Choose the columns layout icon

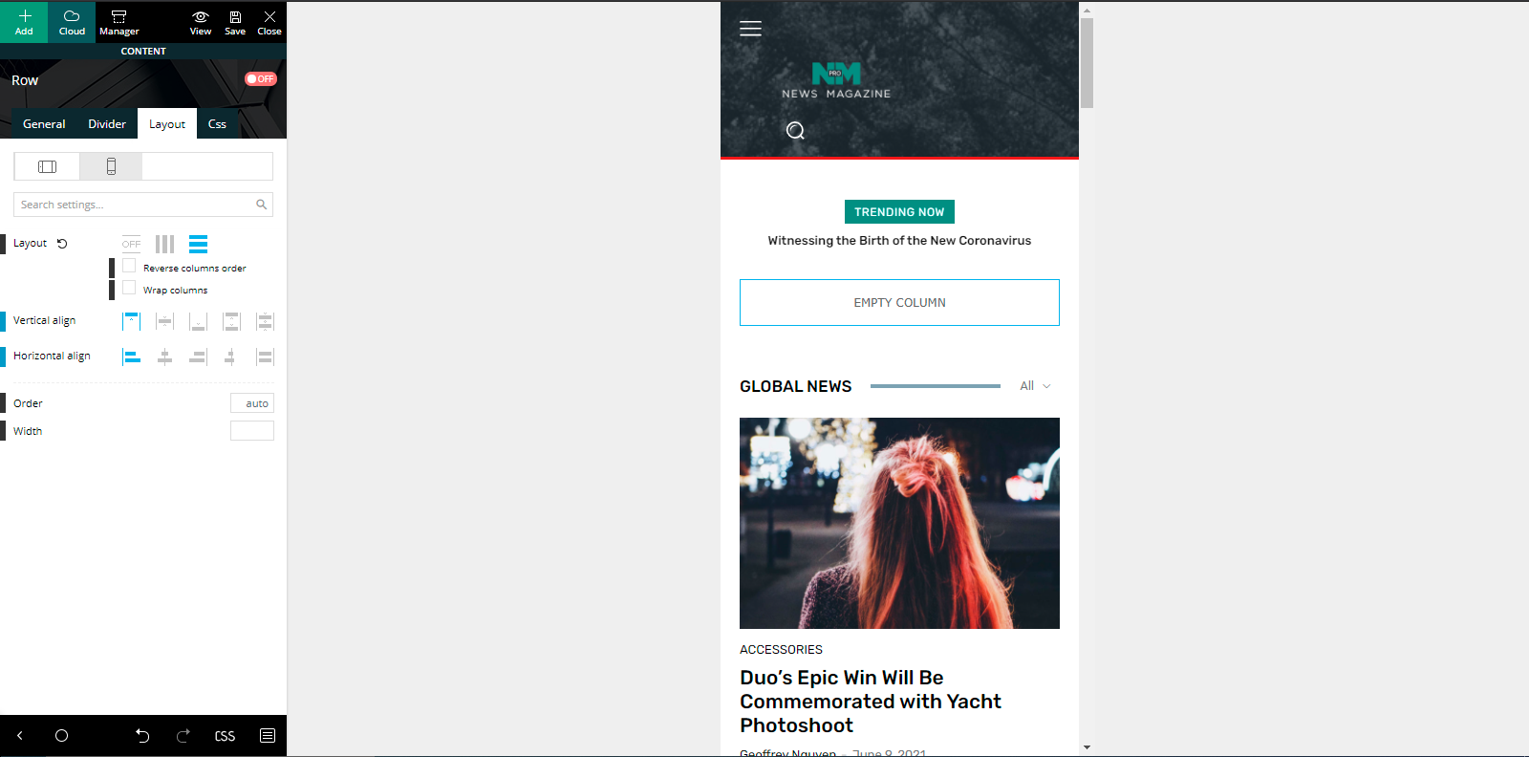(164, 244)
